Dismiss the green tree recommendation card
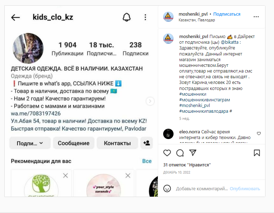 (66, 176)
